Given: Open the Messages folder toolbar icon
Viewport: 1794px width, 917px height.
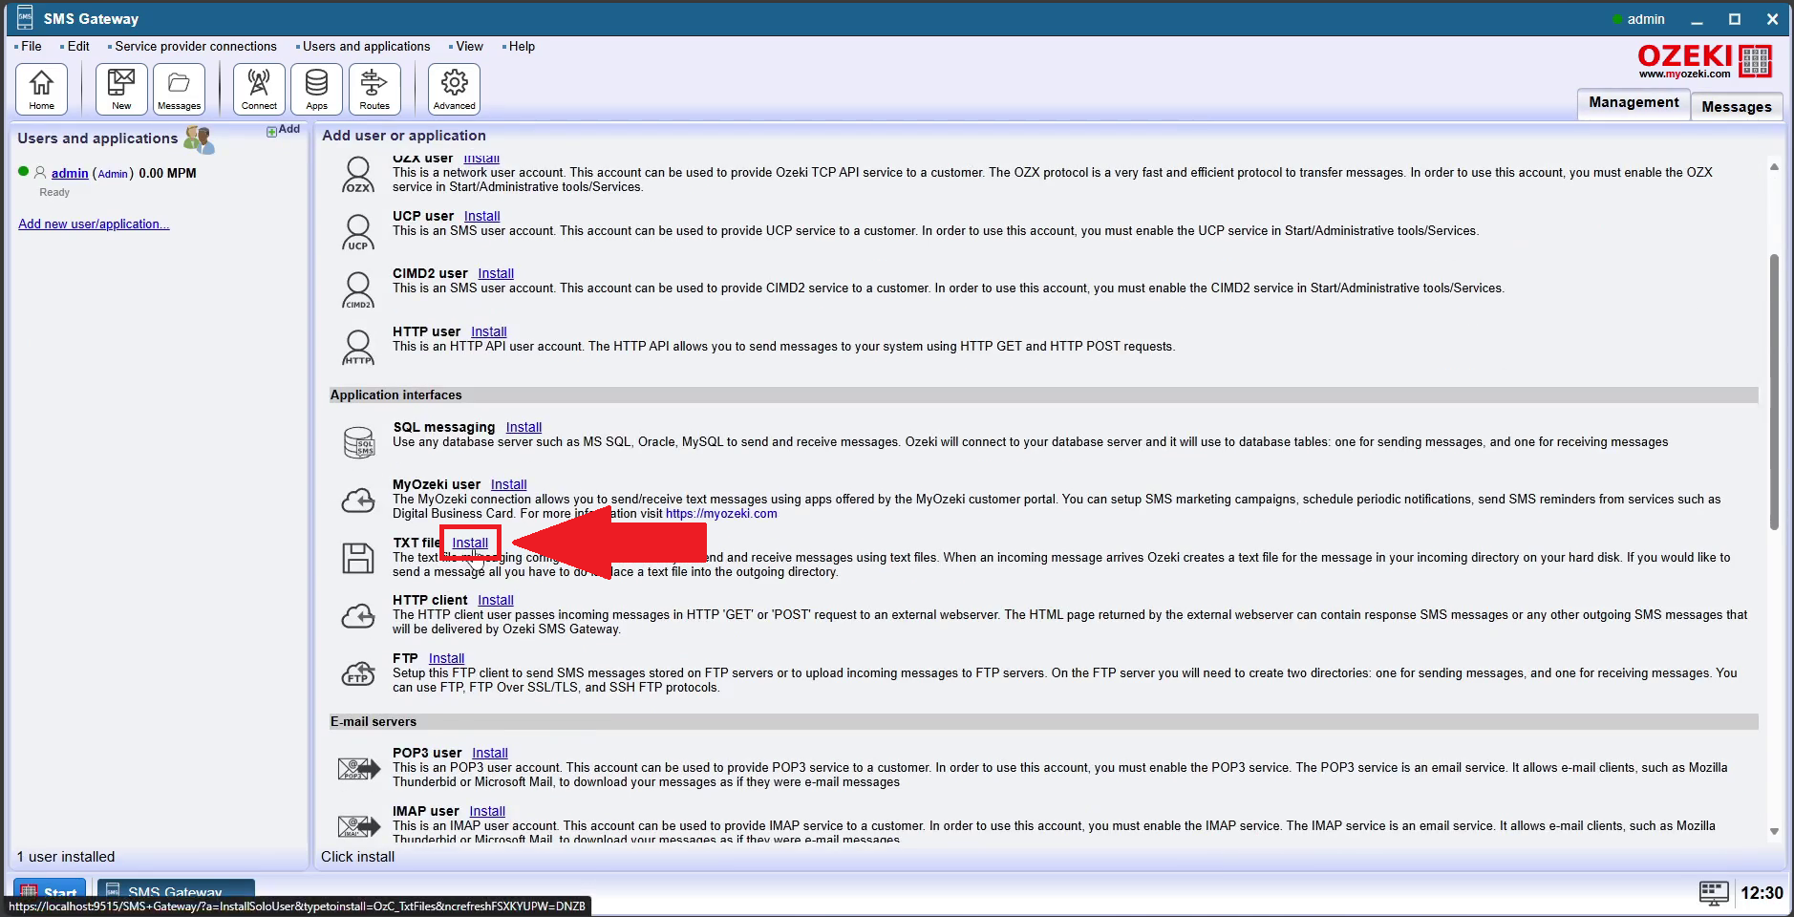Looking at the screenshot, I should (179, 89).
